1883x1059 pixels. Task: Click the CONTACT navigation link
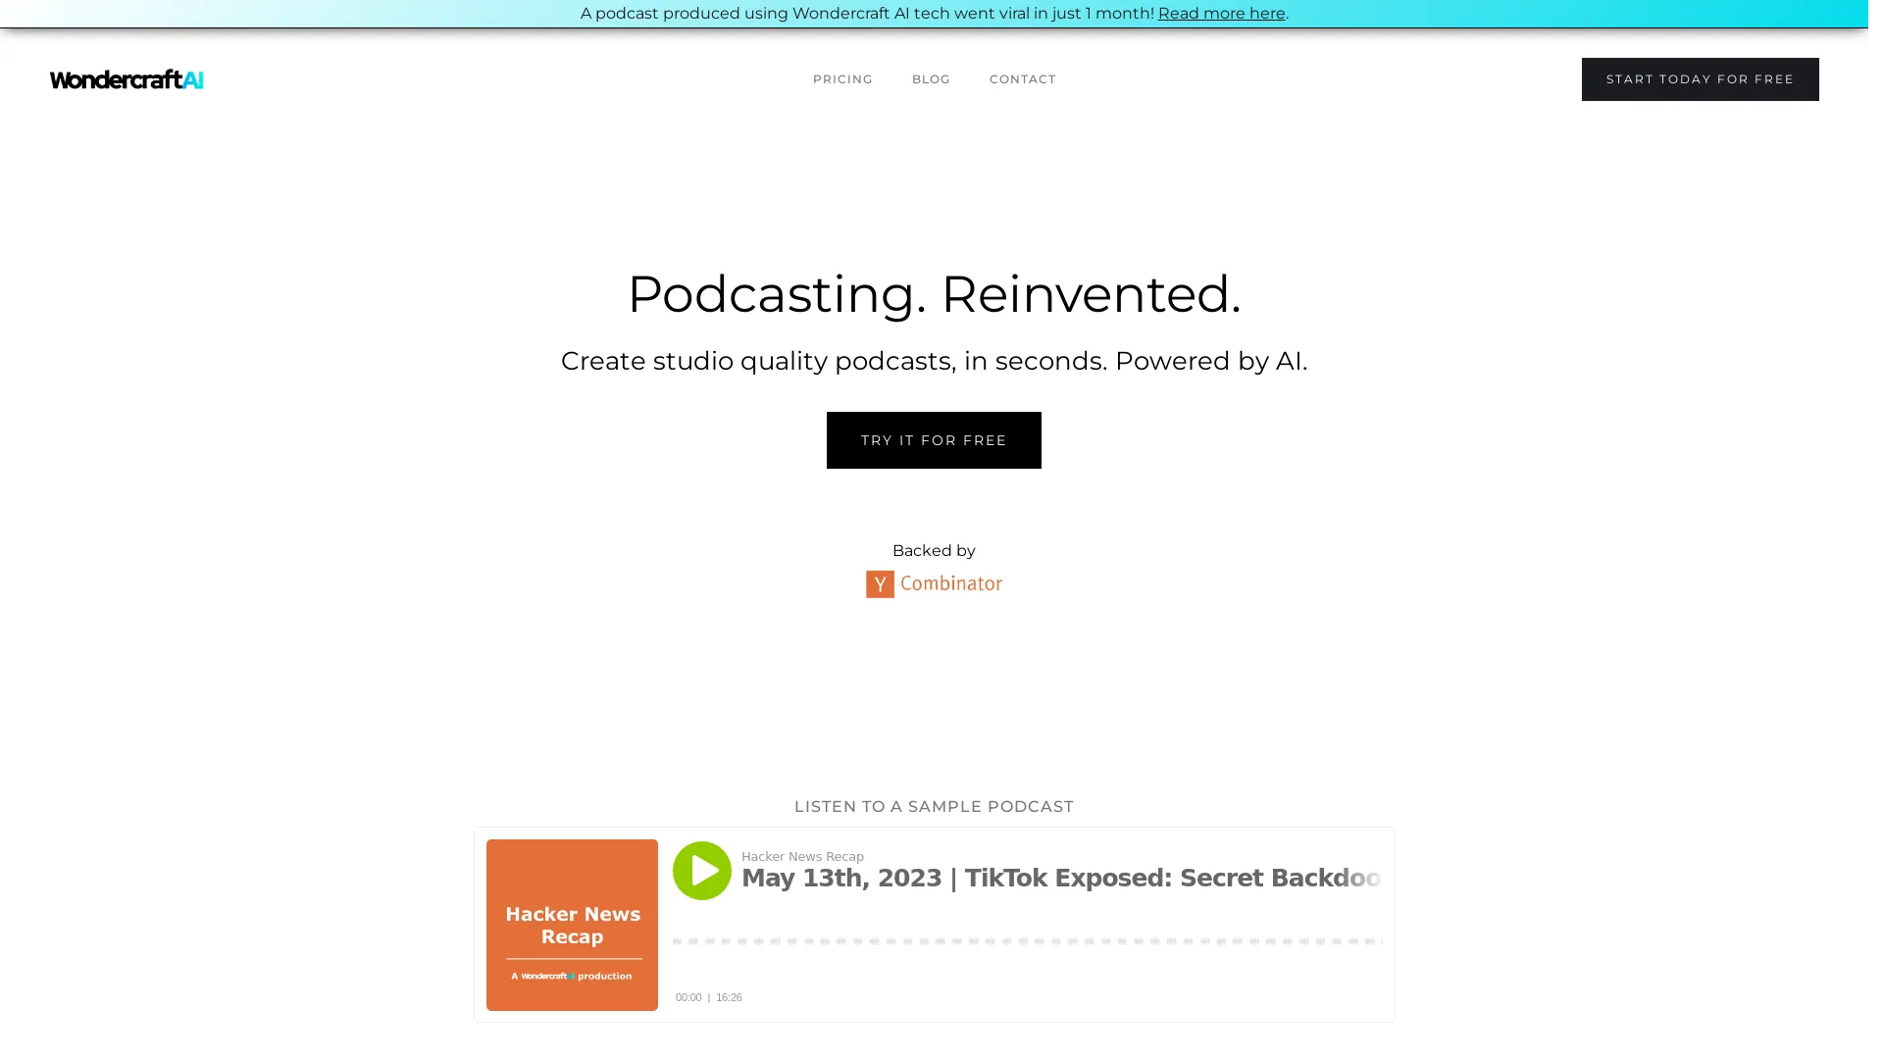(1022, 78)
